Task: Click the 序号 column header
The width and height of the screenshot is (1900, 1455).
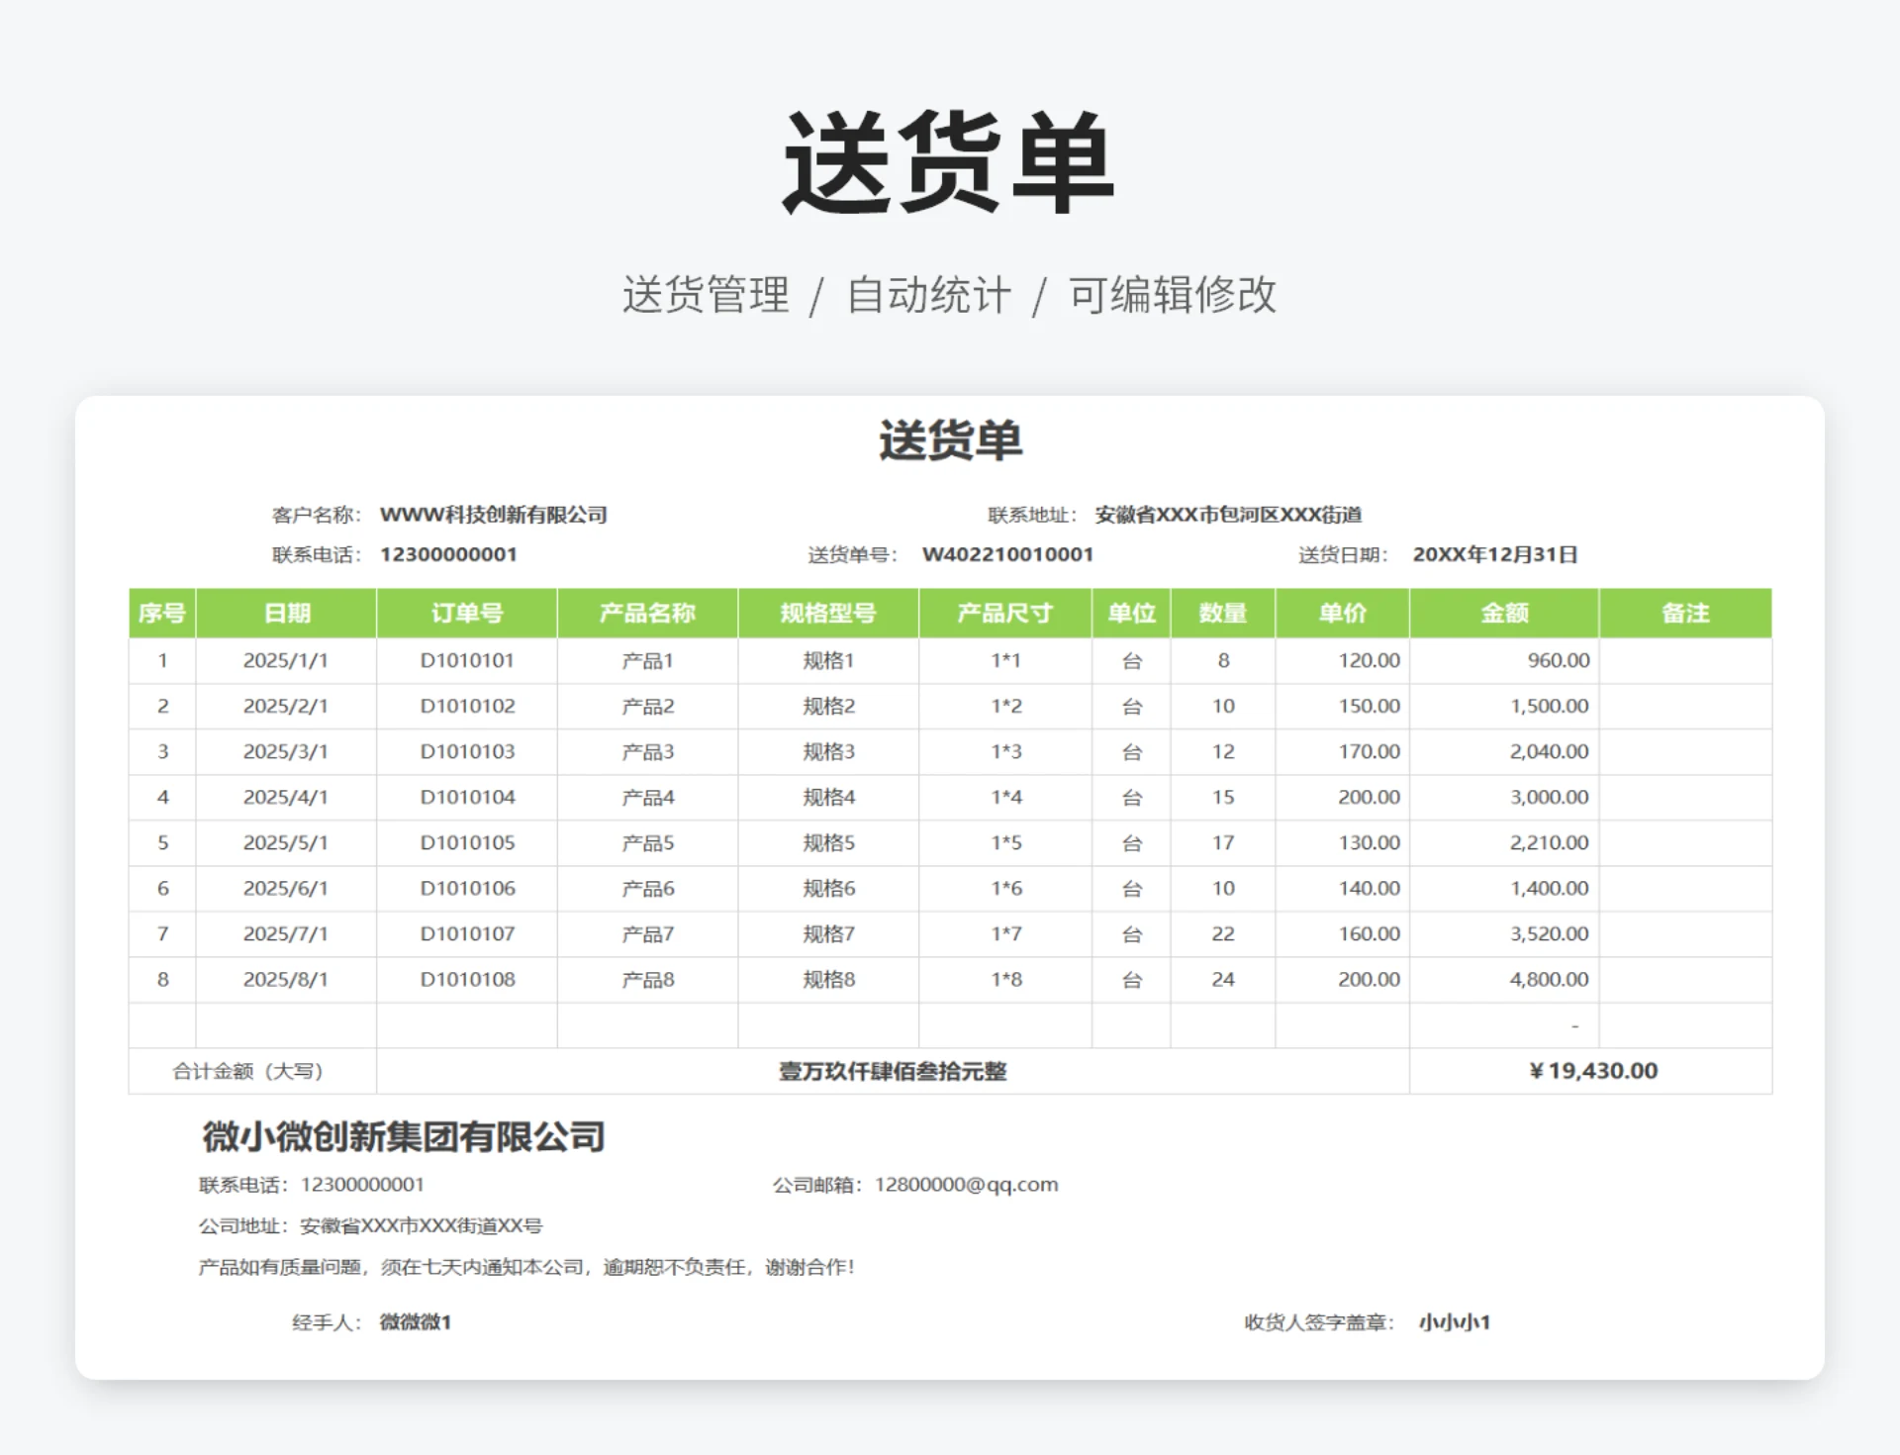Action: [x=162, y=613]
